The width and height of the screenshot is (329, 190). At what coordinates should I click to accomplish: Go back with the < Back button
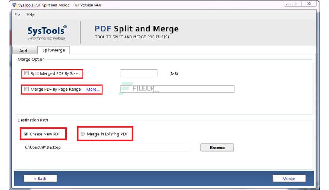[40, 179]
